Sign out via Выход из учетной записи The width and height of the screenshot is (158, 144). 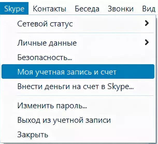[x=64, y=120]
